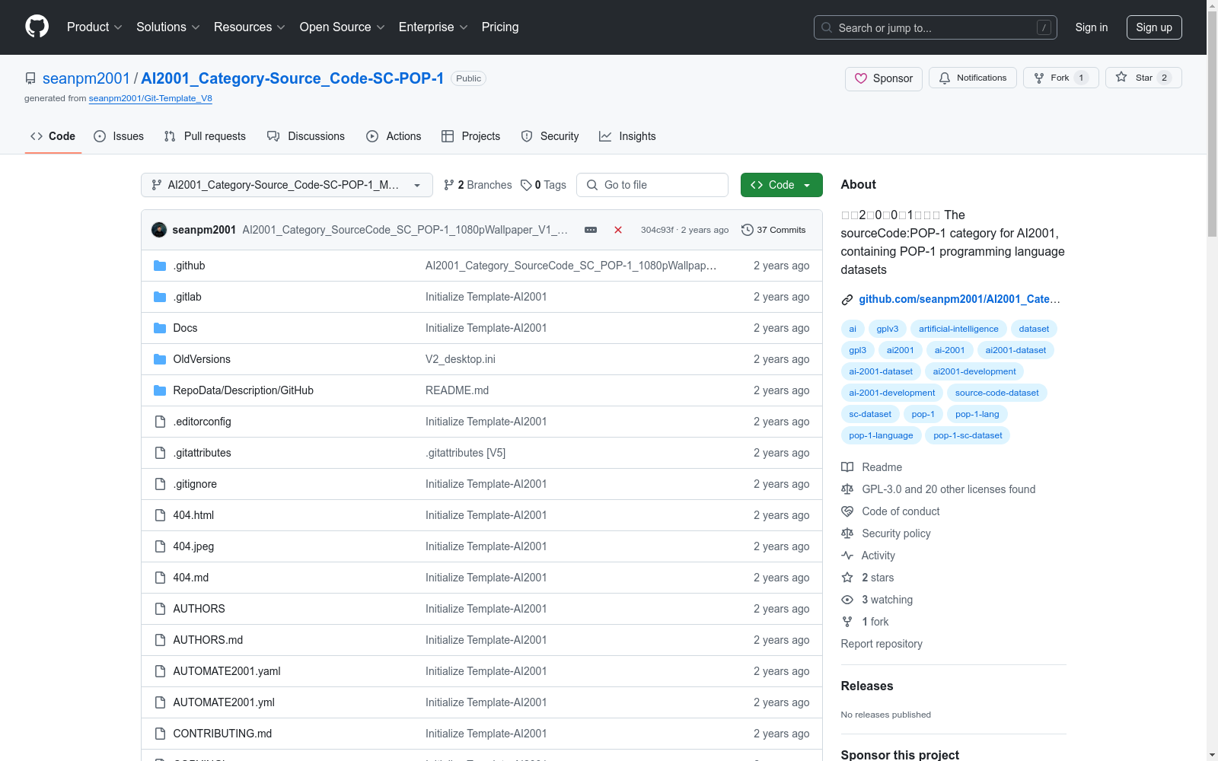Click seanpm2001 avatar in commit bar

pos(159,230)
